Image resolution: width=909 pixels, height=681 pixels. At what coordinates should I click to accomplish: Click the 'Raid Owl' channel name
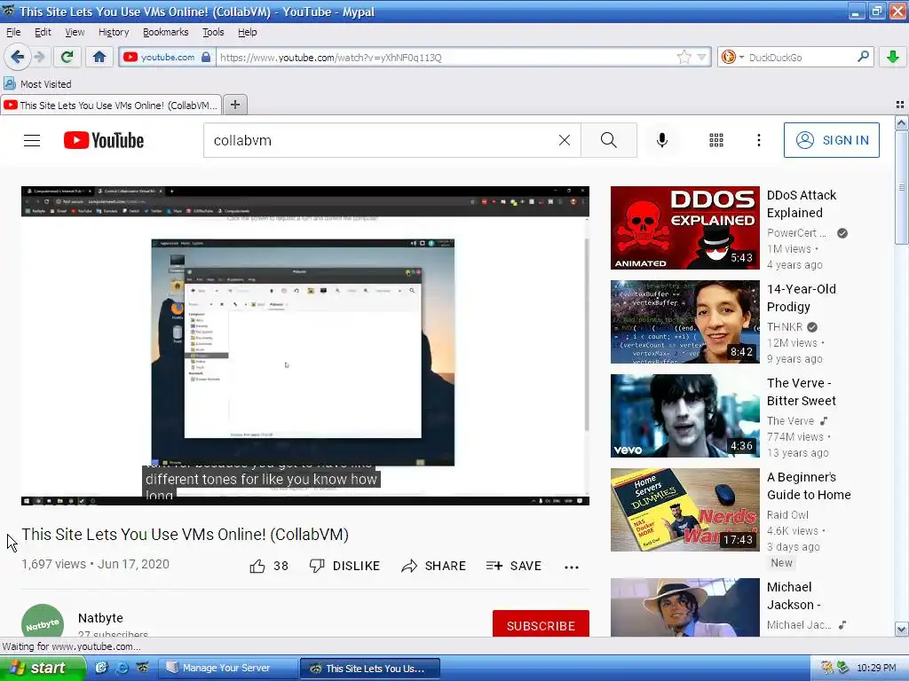pyautogui.click(x=787, y=515)
